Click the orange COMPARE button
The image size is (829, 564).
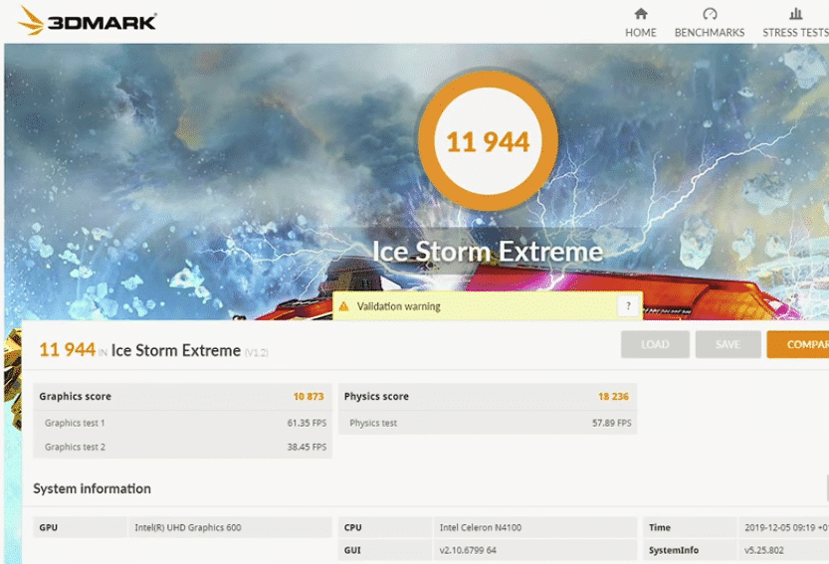[798, 344]
